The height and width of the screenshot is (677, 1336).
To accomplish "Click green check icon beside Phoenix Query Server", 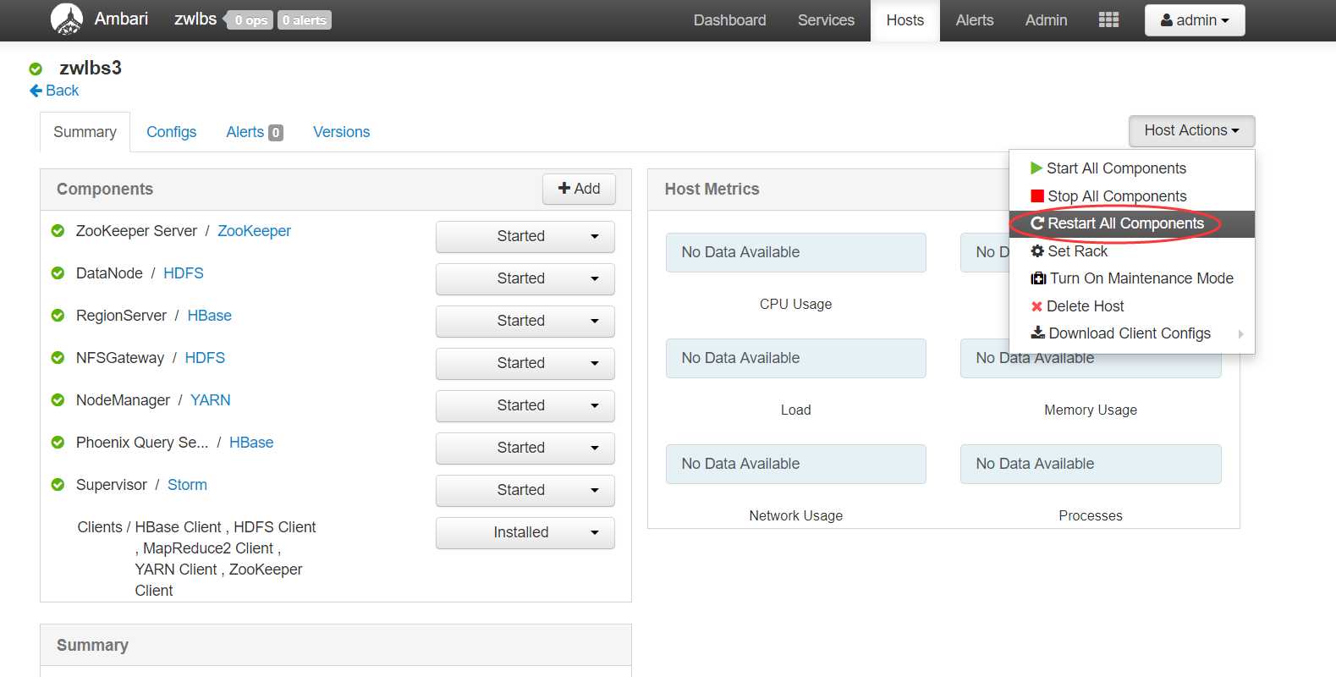I will coord(58,443).
